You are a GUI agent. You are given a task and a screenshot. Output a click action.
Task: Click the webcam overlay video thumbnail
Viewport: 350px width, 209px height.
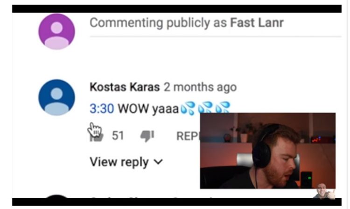[268, 151]
